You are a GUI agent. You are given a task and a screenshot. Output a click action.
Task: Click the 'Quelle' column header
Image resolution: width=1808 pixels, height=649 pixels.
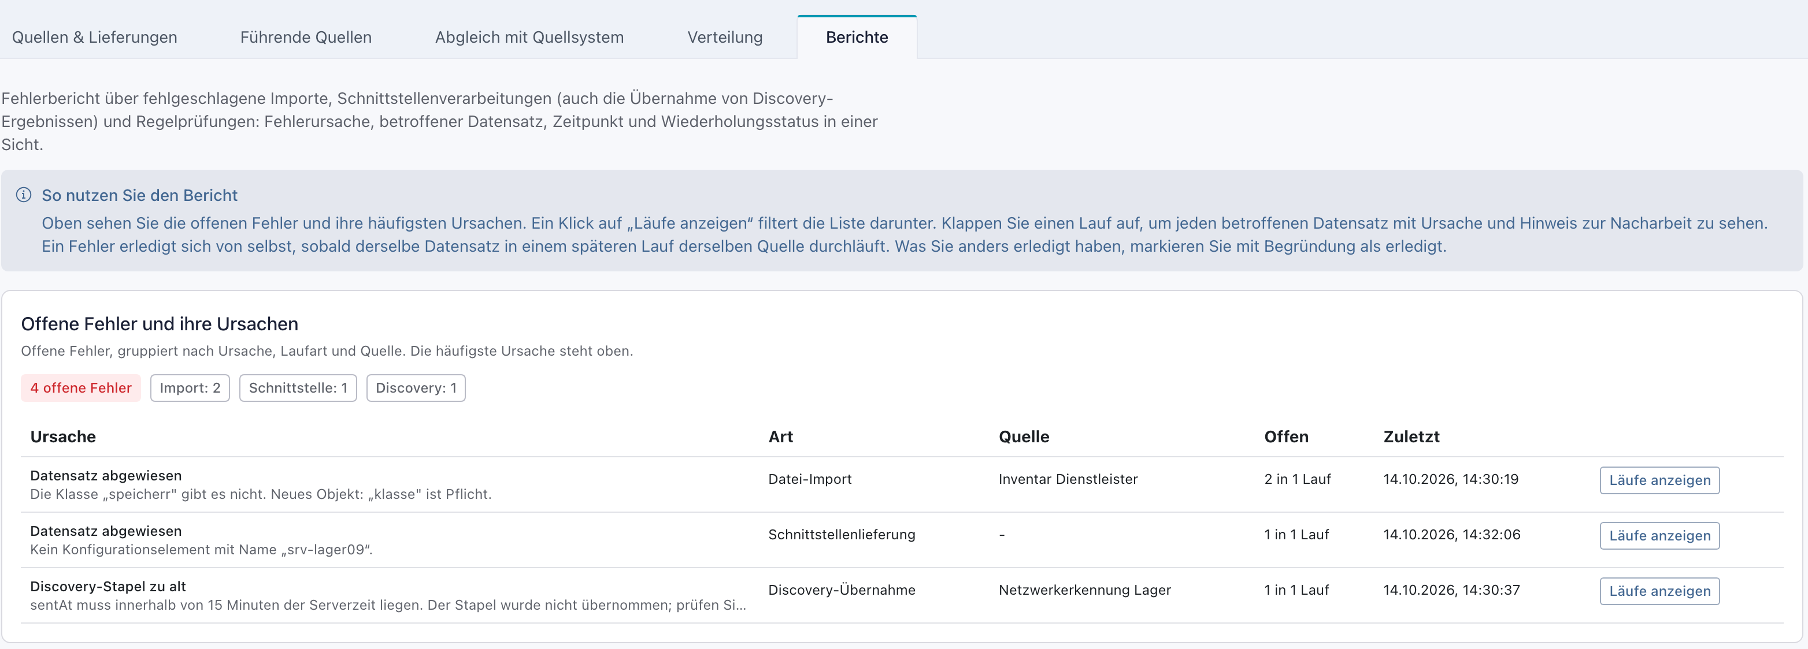1024,437
